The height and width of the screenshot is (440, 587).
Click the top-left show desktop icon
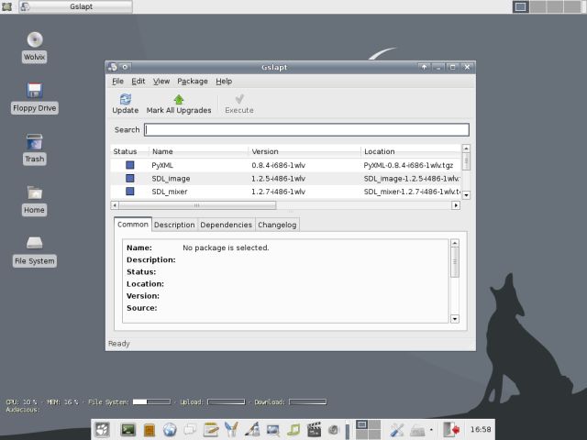[6, 6]
